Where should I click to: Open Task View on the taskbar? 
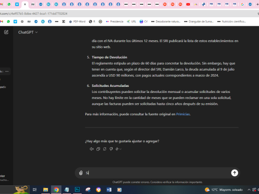[x=35, y=189]
